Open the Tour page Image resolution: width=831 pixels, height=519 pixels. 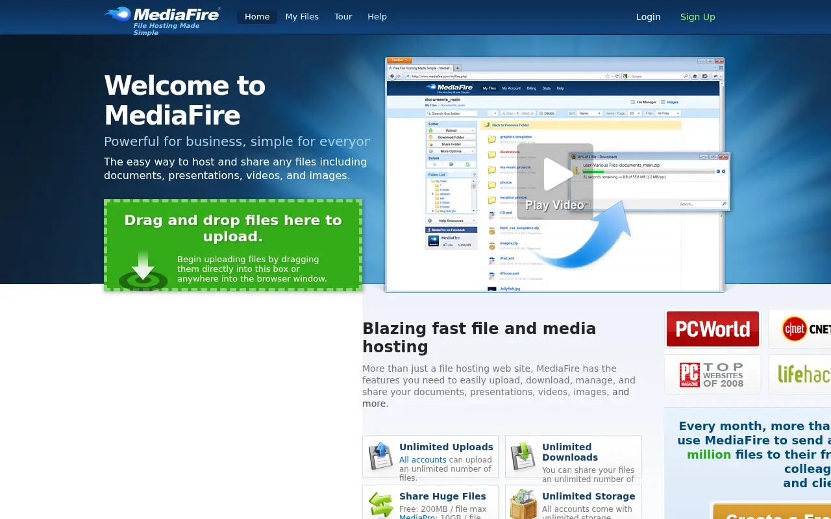click(x=343, y=17)
